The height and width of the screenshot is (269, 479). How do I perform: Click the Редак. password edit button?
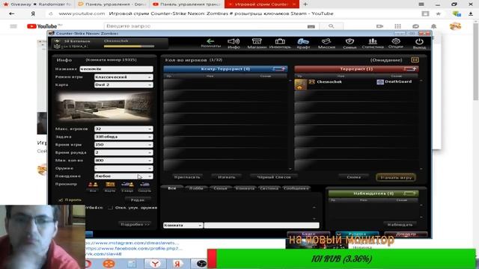(x=138, y=200)
